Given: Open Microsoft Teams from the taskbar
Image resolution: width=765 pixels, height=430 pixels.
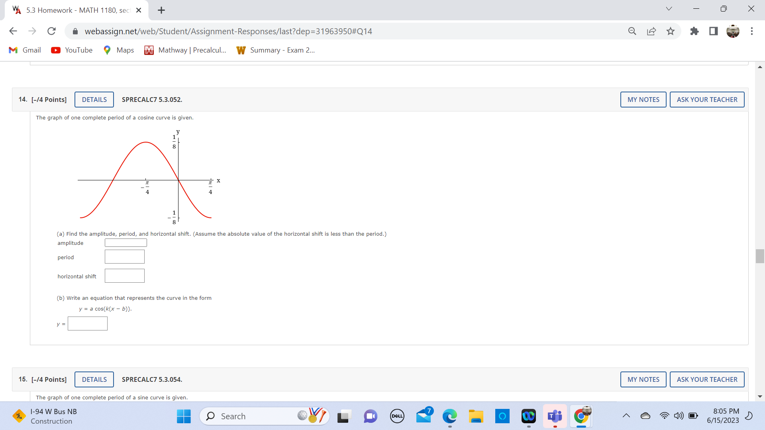Looking at the screenshot, I should tap(555, 416).
